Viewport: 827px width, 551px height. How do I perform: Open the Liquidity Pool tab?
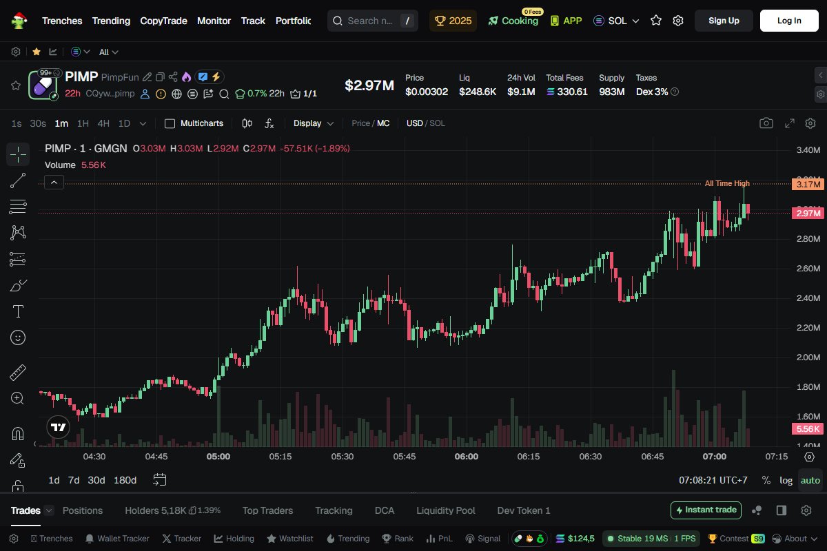(446, 510)
